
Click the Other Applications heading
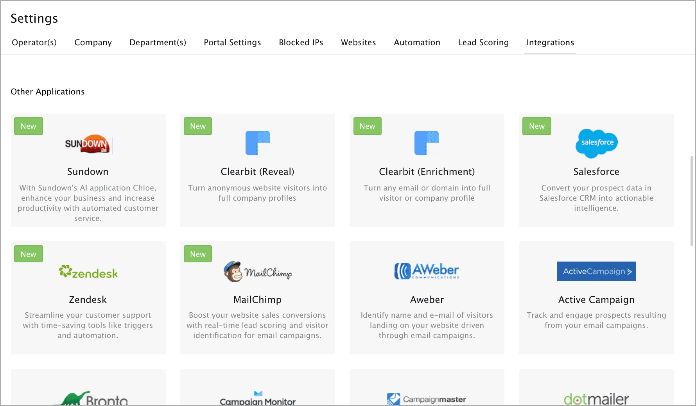pyautogui.click(x=48, y=92)
